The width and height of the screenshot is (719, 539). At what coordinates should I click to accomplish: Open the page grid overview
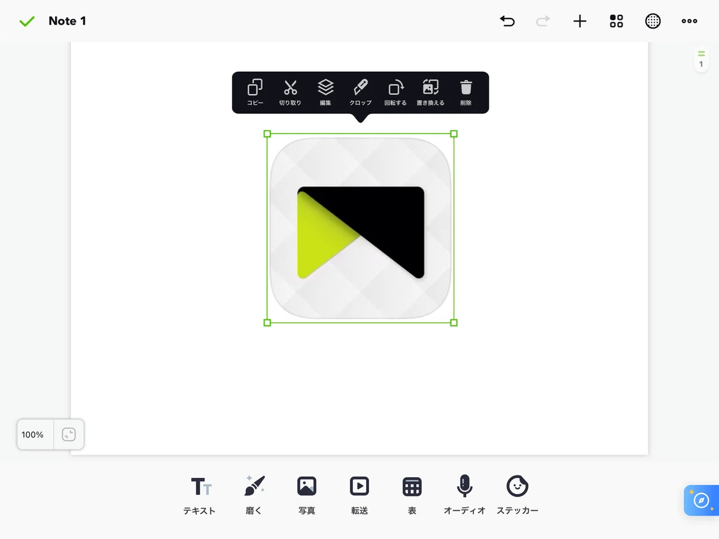pos(617,22)
